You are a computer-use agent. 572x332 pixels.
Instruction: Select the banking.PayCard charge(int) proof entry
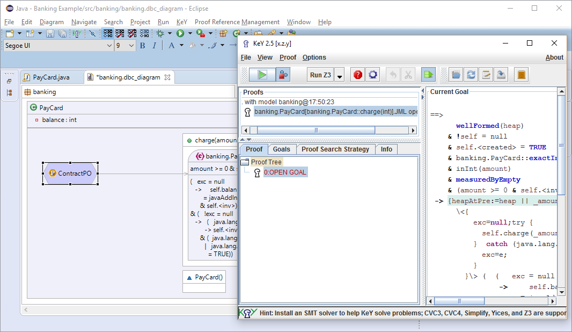coord(335,112)
